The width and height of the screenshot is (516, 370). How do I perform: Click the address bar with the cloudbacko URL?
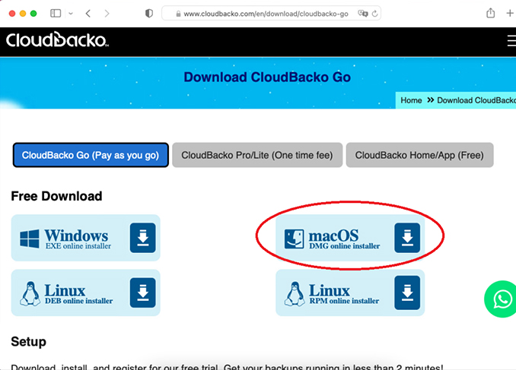tap(271, 14)
